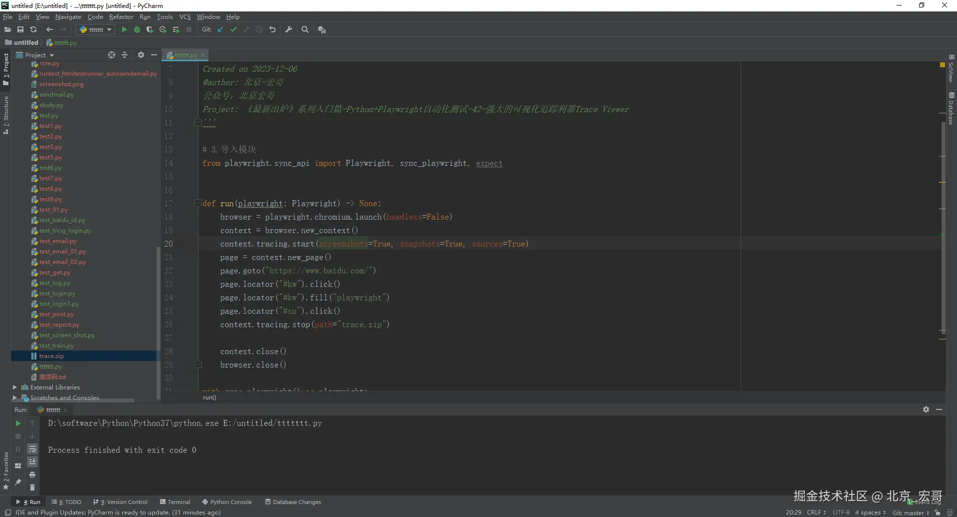957x517 pixels.
Task: Select test_baidu_id.py in the project tree
Action: click(62, 220)
